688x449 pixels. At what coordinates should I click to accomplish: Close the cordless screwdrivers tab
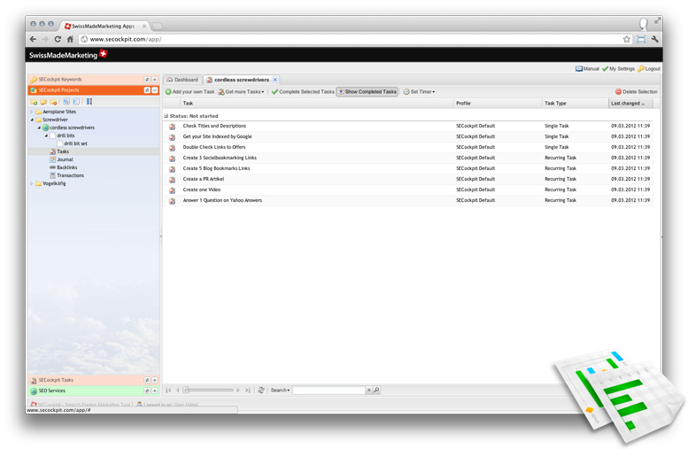coord(275,80)
